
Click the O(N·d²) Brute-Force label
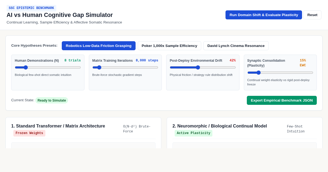point(137,129)
